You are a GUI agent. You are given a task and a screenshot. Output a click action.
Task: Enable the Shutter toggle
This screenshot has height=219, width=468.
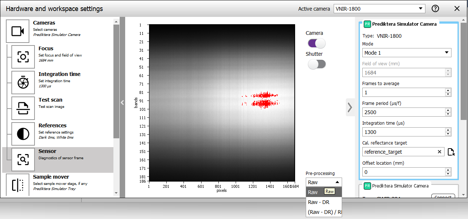(x=316, y=64)
